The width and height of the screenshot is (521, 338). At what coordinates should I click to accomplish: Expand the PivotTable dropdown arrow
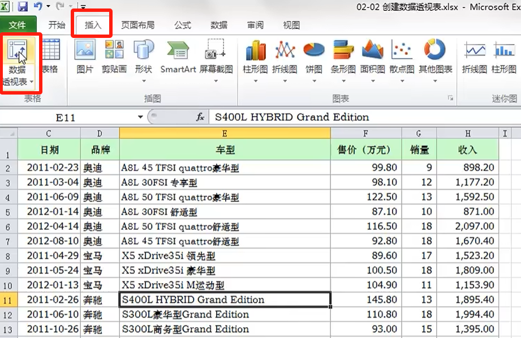click(32, 82)
